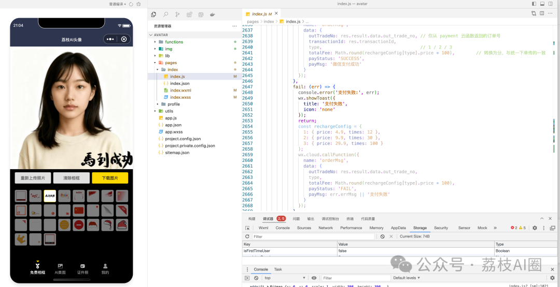Open the 'Default levels' dropdown

point(407,278)
